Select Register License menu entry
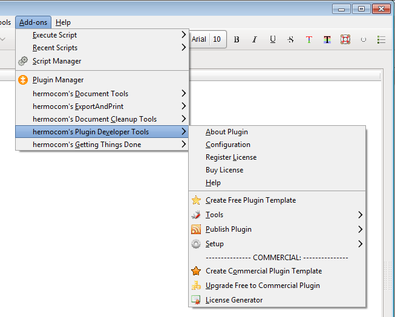The height and width of the screenshot is (317, 395). coord(231,157)
